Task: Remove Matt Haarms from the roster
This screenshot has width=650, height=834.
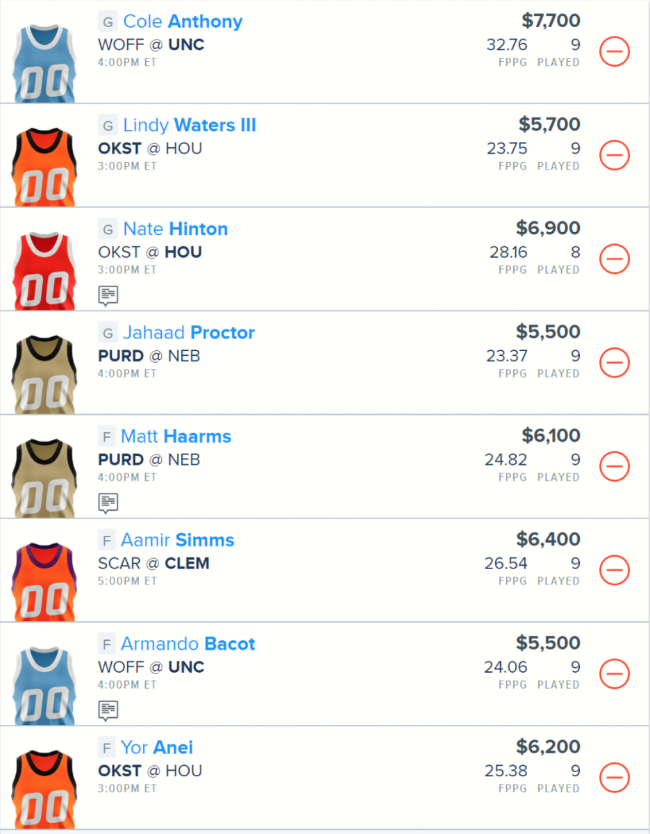Action: 615,466
